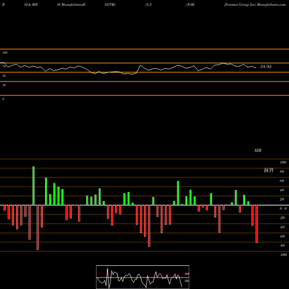This screenshot has height=289, width=289.
Task: Click the MR axis label '-20'
Action: [x=282, y=218]
